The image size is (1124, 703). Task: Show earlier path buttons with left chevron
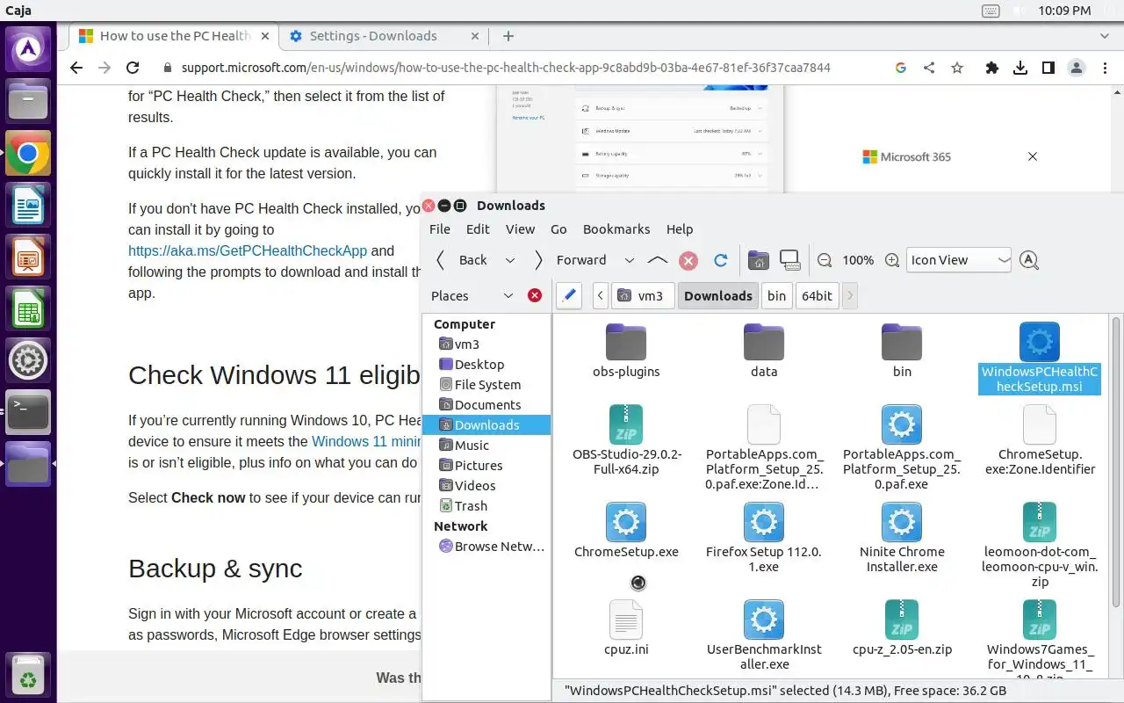click(x=600, y=295)
